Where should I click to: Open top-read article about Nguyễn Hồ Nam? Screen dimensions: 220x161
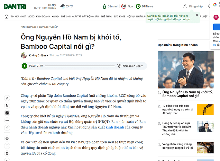(x=188, y=94)
